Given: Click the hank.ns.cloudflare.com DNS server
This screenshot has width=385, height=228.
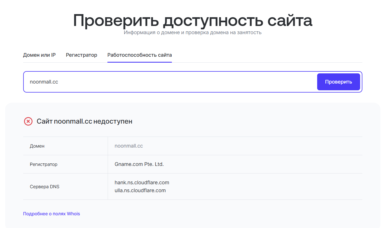Looking at the screenshot, I should click(142, 183).
